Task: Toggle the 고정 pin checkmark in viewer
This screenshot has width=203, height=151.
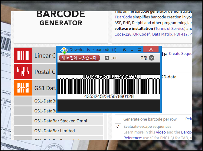Action: coord(152,58)
